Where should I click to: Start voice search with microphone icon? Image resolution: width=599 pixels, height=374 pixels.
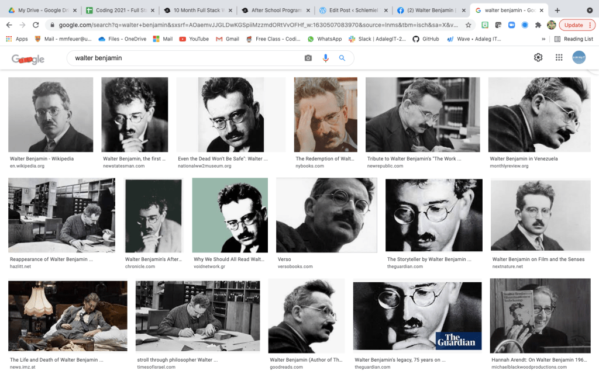(326, 58)
